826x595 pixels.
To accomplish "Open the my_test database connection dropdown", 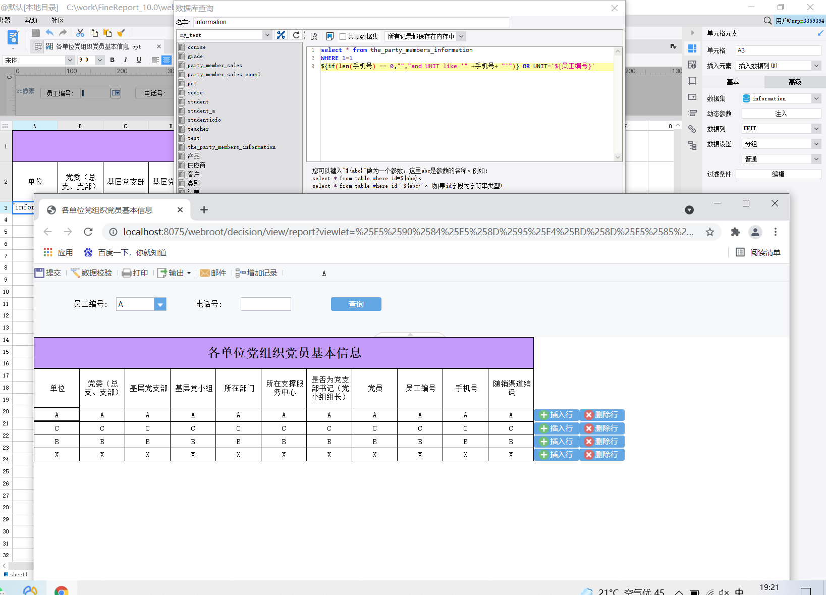I will (267, 35).
